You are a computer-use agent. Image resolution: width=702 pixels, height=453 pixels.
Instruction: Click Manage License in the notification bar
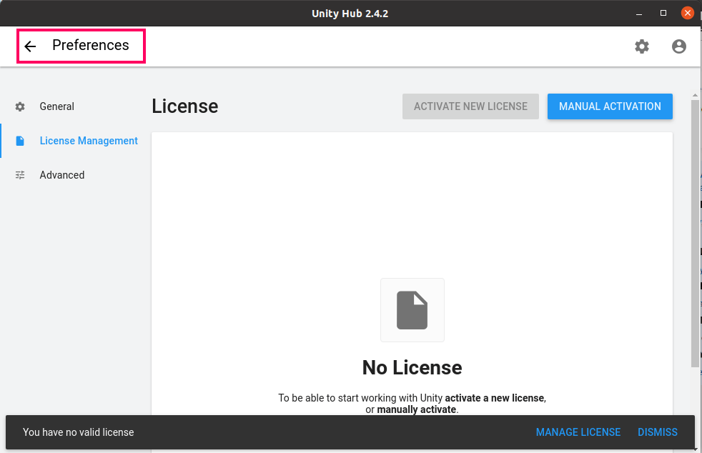[x=578, y=432]
